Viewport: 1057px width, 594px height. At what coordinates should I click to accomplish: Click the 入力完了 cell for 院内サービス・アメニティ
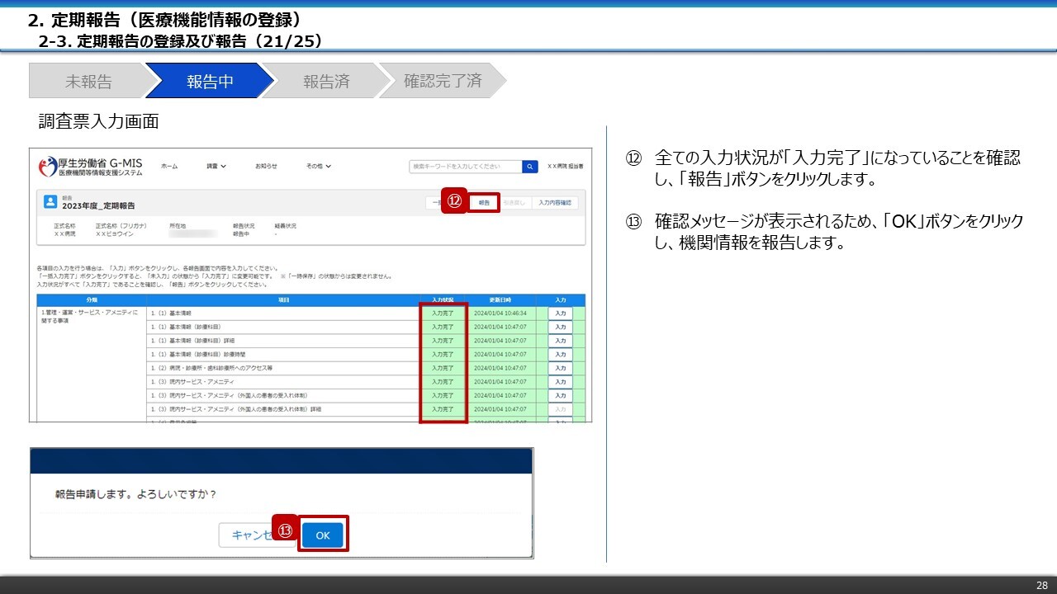click(x=443, y=381)
